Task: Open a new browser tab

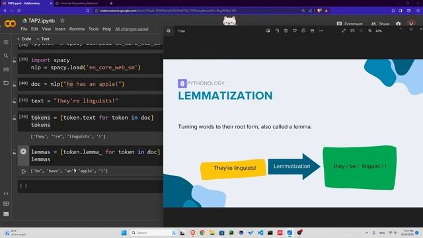Action: tap(111, 3)
